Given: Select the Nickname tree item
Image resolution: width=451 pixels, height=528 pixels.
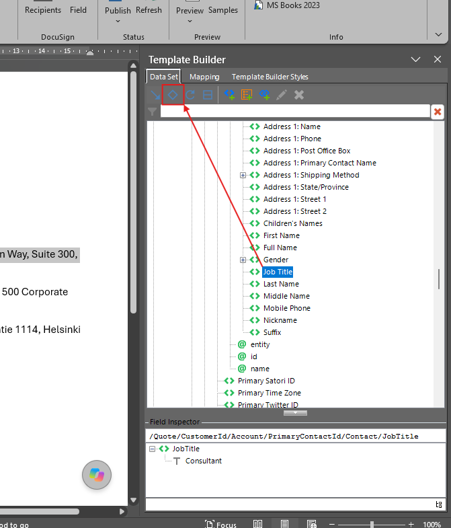Looking at the screenshot, I should coord(280,320).
